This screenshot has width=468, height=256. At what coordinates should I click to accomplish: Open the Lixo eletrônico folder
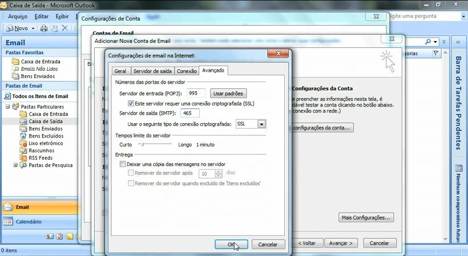click(x=46, y=143)
